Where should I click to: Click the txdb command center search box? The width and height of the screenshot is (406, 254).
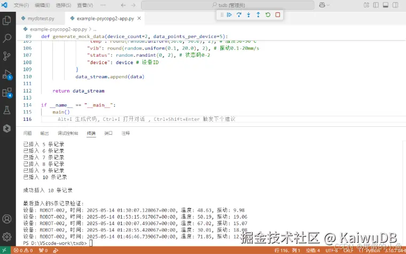[x=228, y=5]
